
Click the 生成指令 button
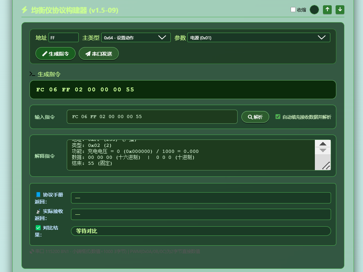coord(56,54)
